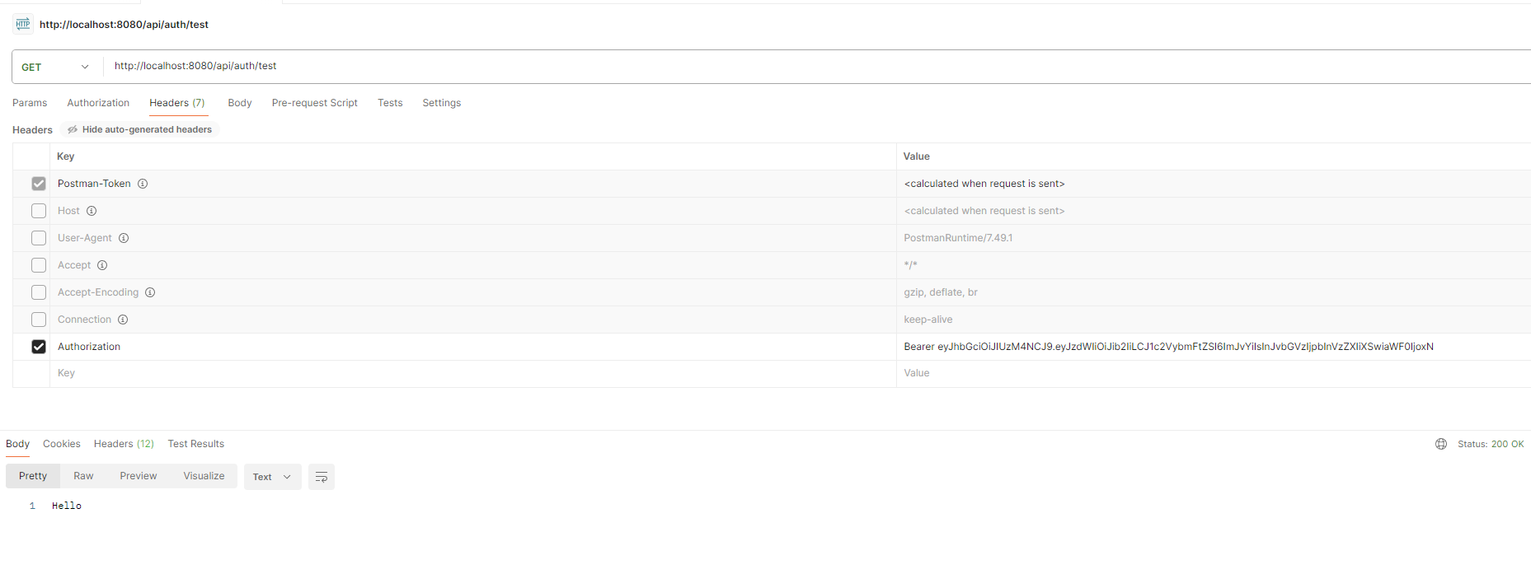Click the empty new header Key field
This screenshot has width=1531, height=574.
pos(473,373)
